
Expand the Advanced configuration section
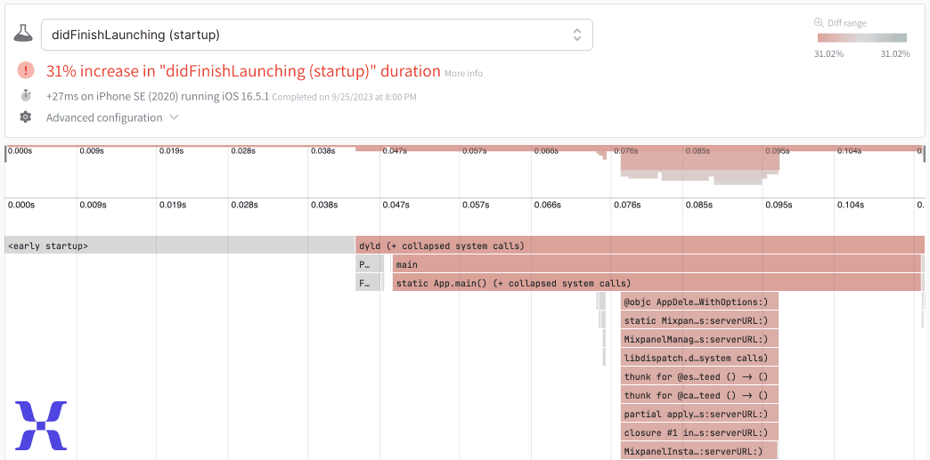pos(111,117)
